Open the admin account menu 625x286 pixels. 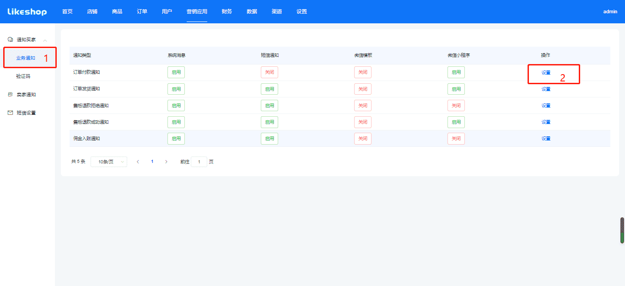(610, 11)
